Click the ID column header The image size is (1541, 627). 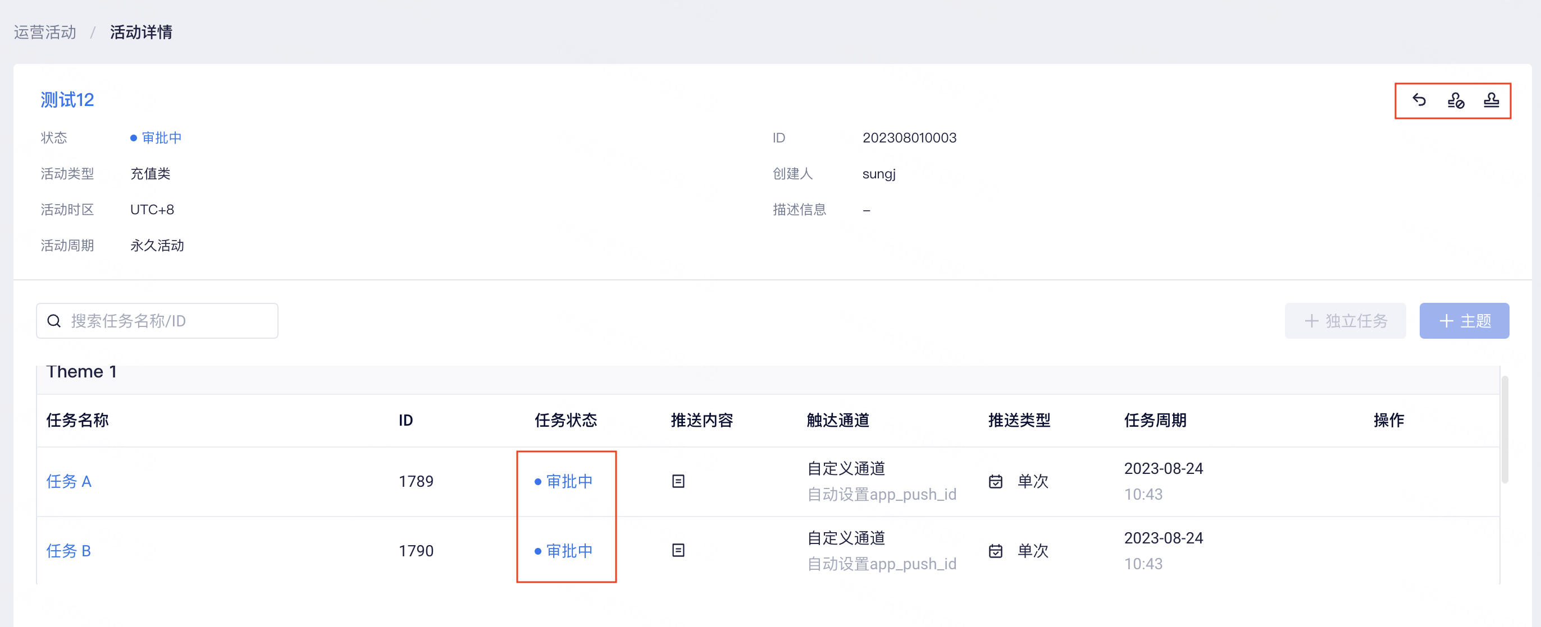click(405, 421)
